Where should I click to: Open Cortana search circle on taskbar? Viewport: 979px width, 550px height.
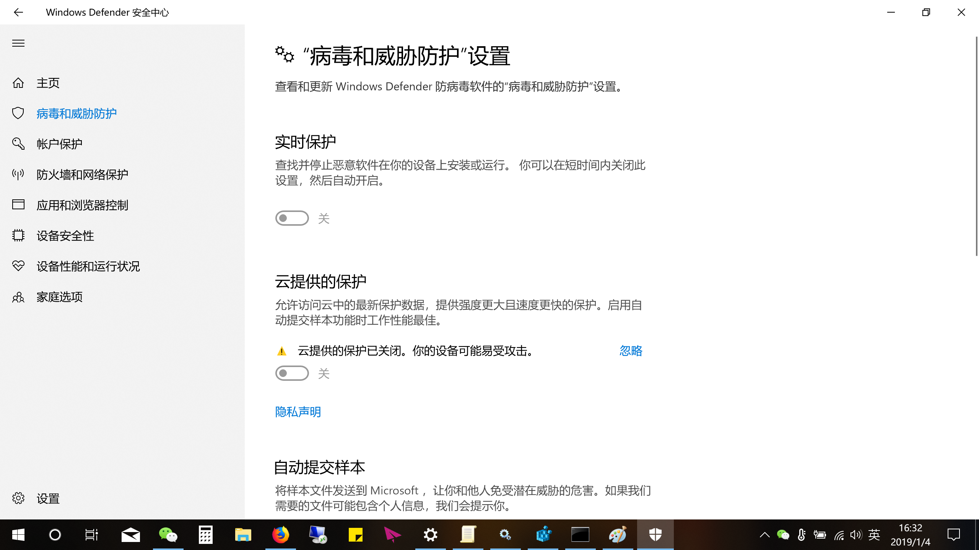pos(55,535)
